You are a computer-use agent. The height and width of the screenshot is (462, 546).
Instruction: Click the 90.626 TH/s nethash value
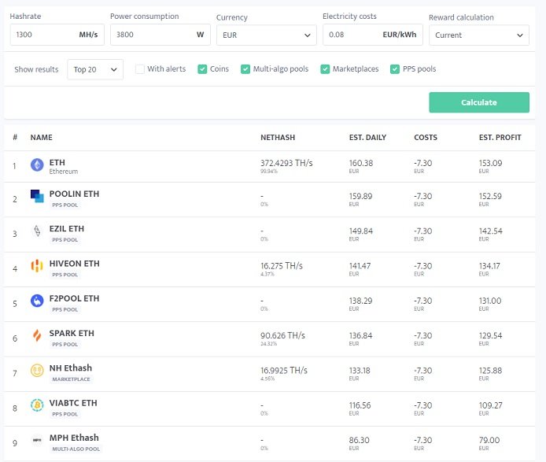tap(282, 335)
